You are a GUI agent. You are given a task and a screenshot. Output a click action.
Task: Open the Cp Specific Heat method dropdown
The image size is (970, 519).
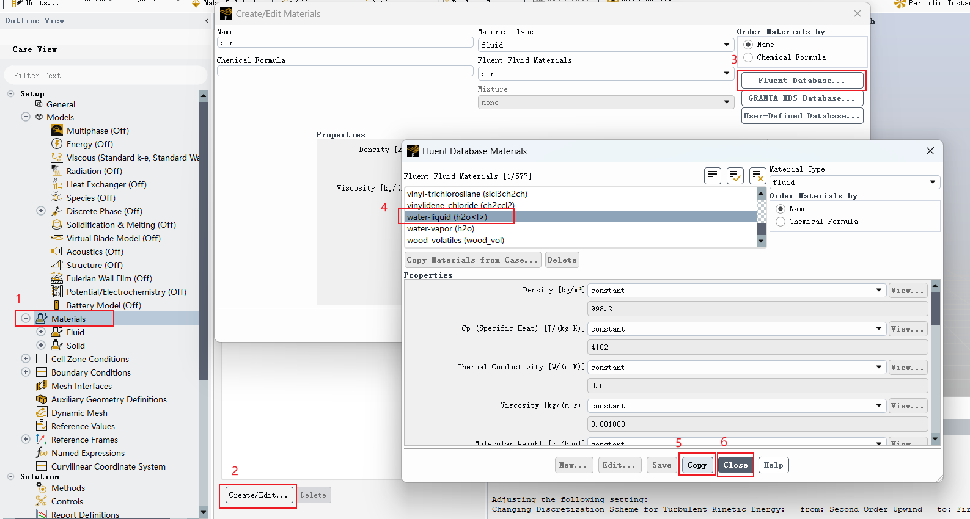tap(737, 328)
